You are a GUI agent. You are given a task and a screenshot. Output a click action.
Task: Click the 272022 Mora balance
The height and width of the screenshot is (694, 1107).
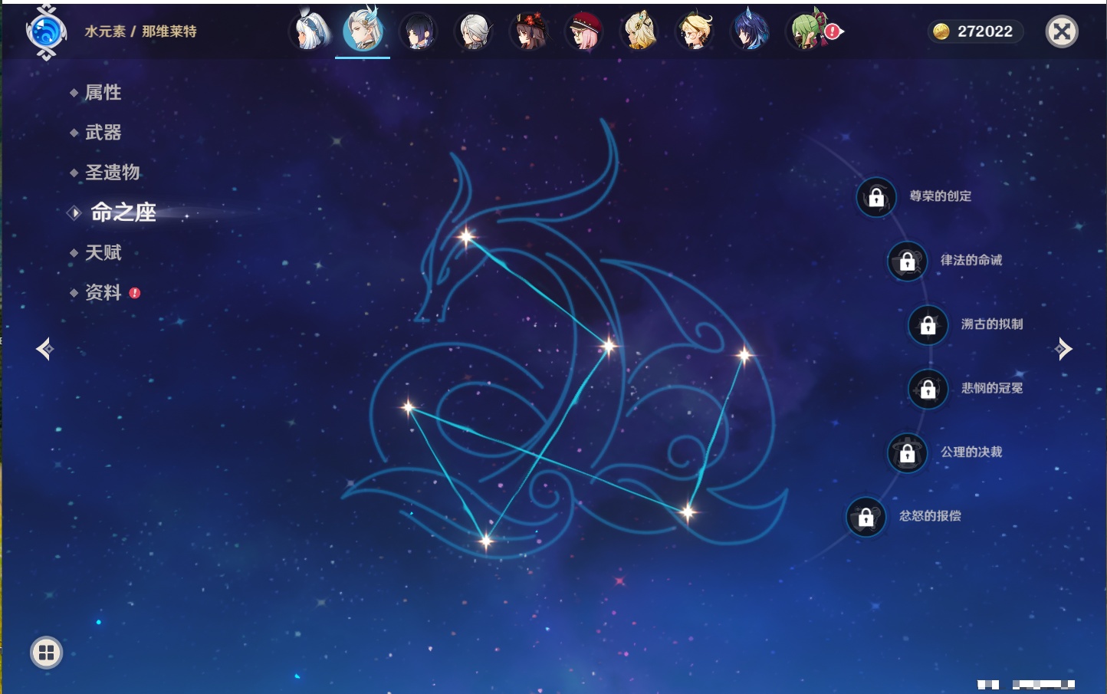[x=985, y=31]
